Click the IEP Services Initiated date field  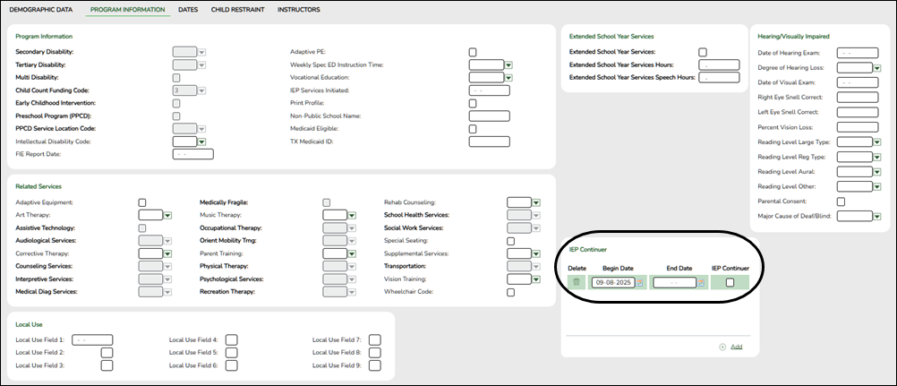point(489,90)
